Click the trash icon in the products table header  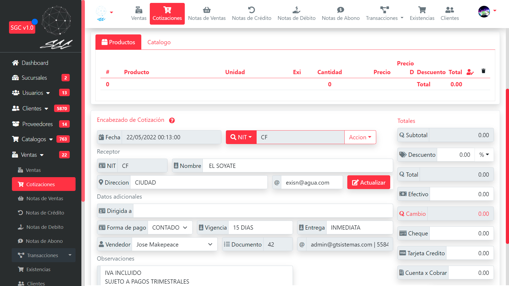coord(483,71)
